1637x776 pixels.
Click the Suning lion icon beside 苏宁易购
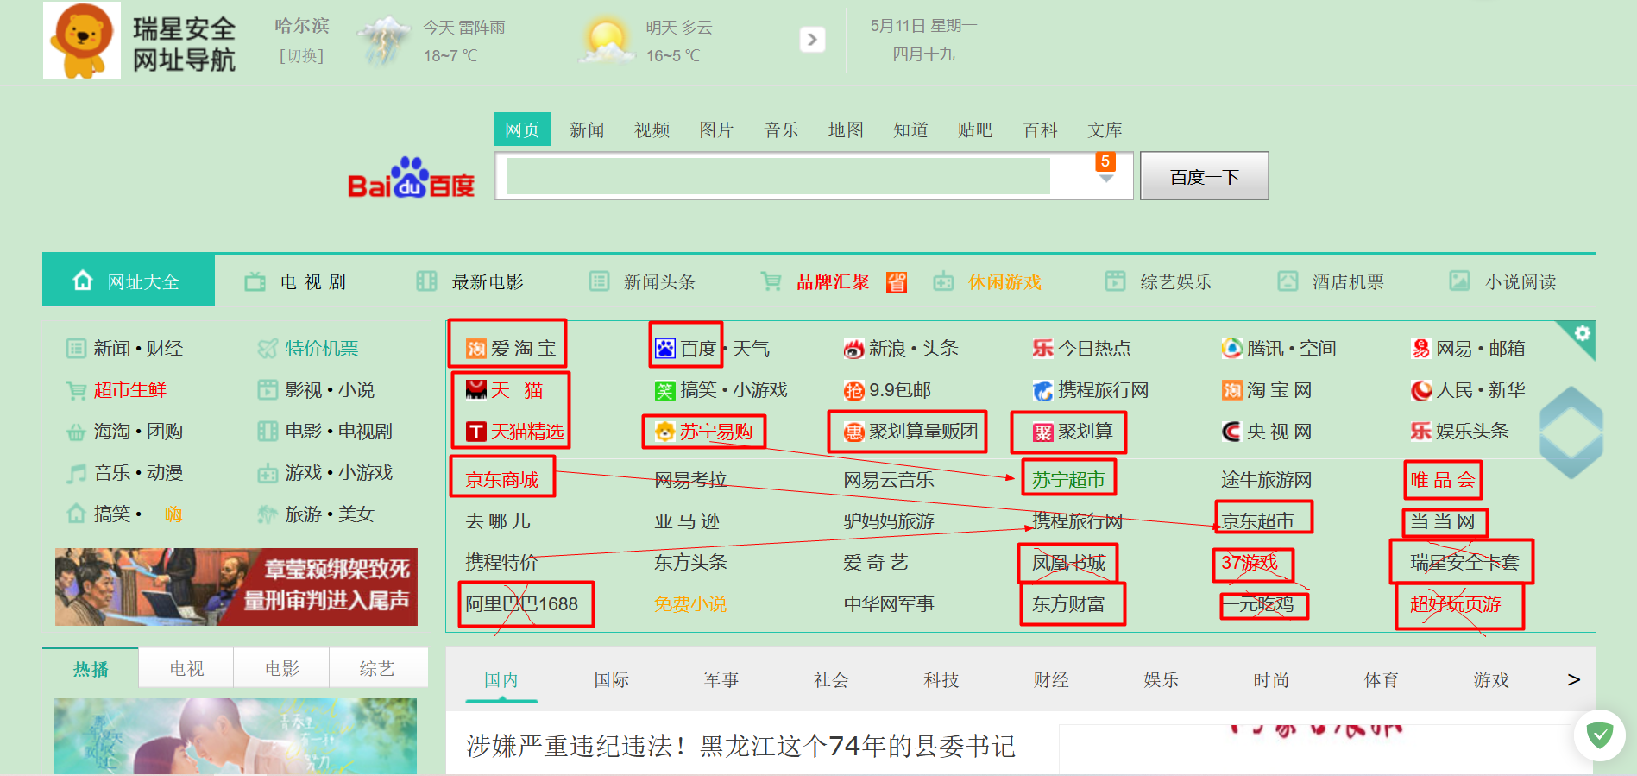click(664, 432)
